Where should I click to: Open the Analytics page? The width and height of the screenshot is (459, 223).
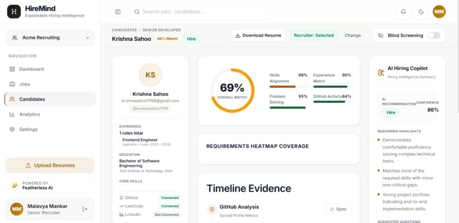click(50, 114)
